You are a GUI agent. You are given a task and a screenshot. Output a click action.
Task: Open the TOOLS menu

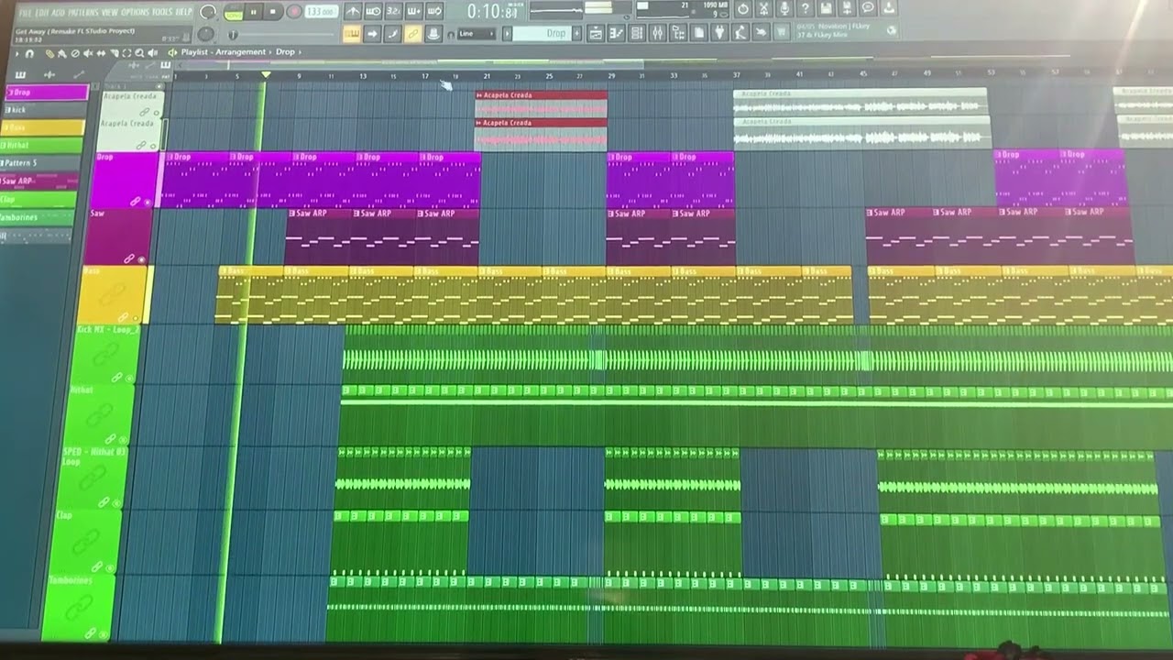tap(162, 12)
